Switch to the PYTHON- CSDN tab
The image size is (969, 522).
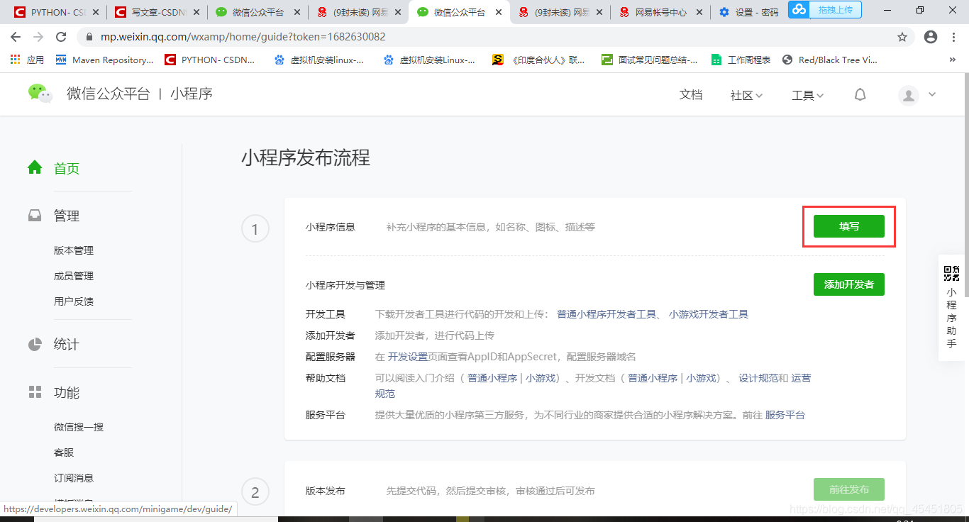(57, 12)
